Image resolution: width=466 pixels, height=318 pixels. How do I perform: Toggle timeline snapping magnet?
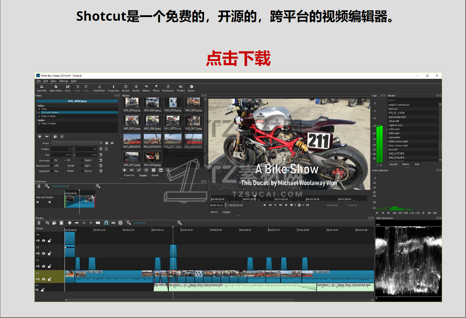(x=106, y=223)
